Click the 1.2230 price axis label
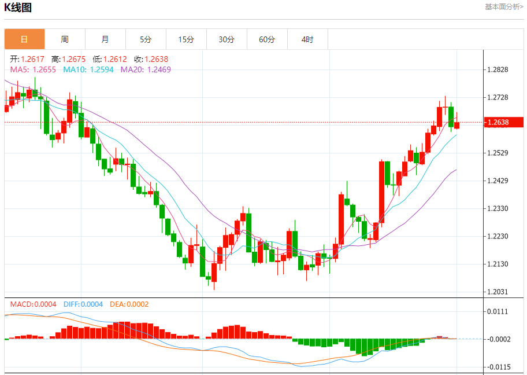The height and width of the screenshot is (375, 527). click(498, 236)
